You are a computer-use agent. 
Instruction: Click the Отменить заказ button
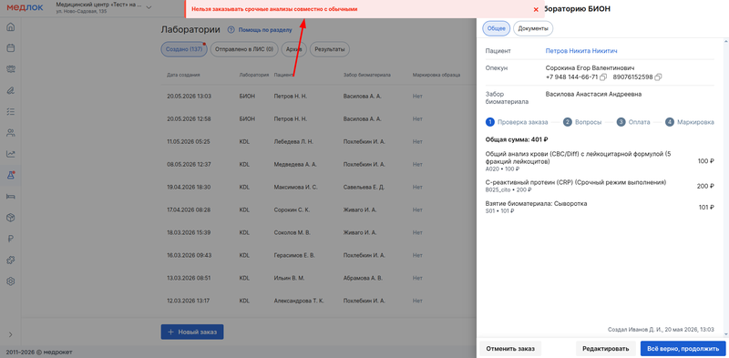(510, 349)
